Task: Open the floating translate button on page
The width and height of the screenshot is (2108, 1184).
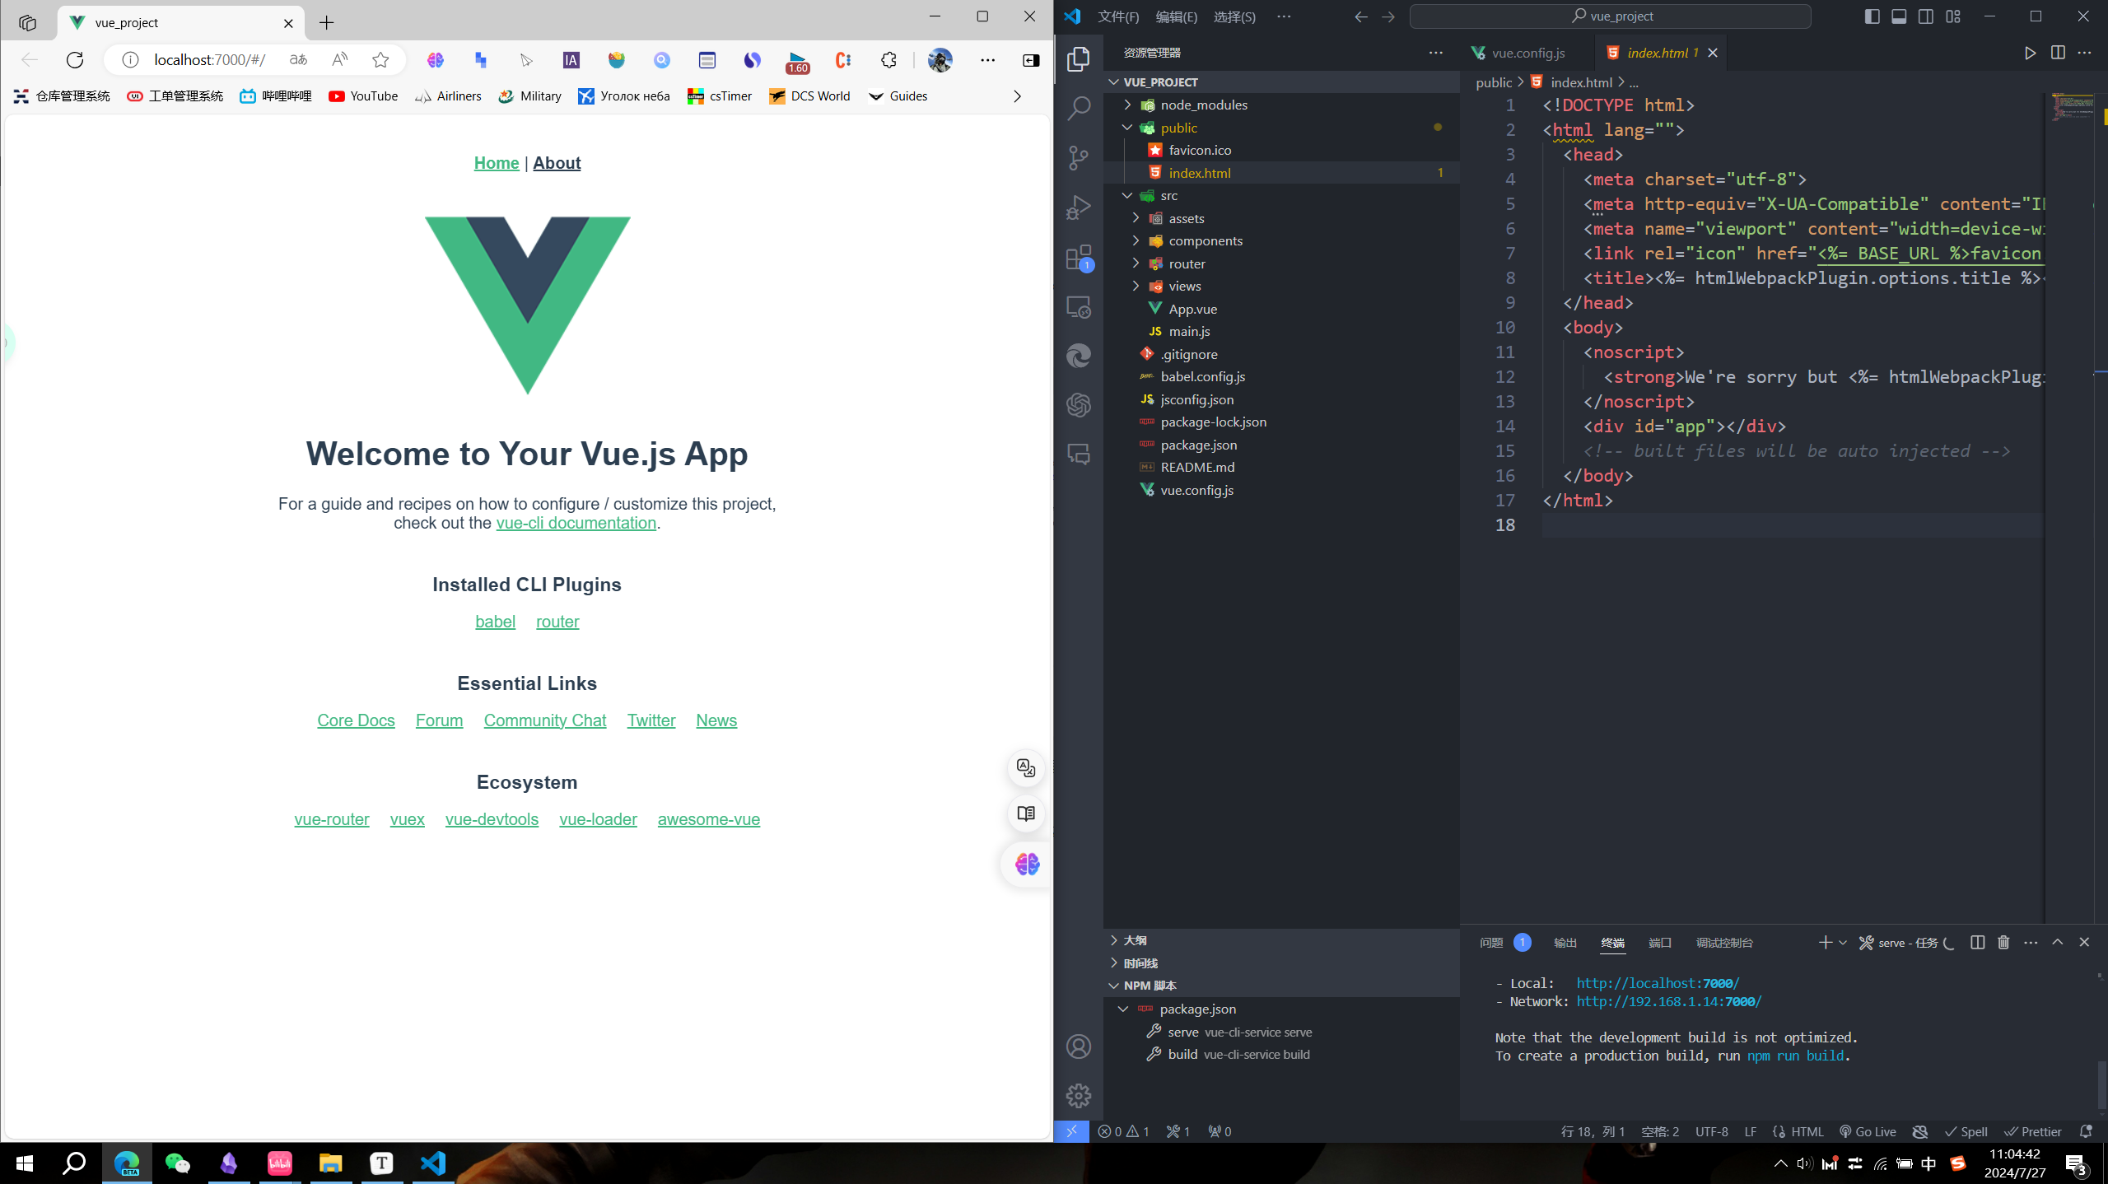Action: pos(1026,768)
